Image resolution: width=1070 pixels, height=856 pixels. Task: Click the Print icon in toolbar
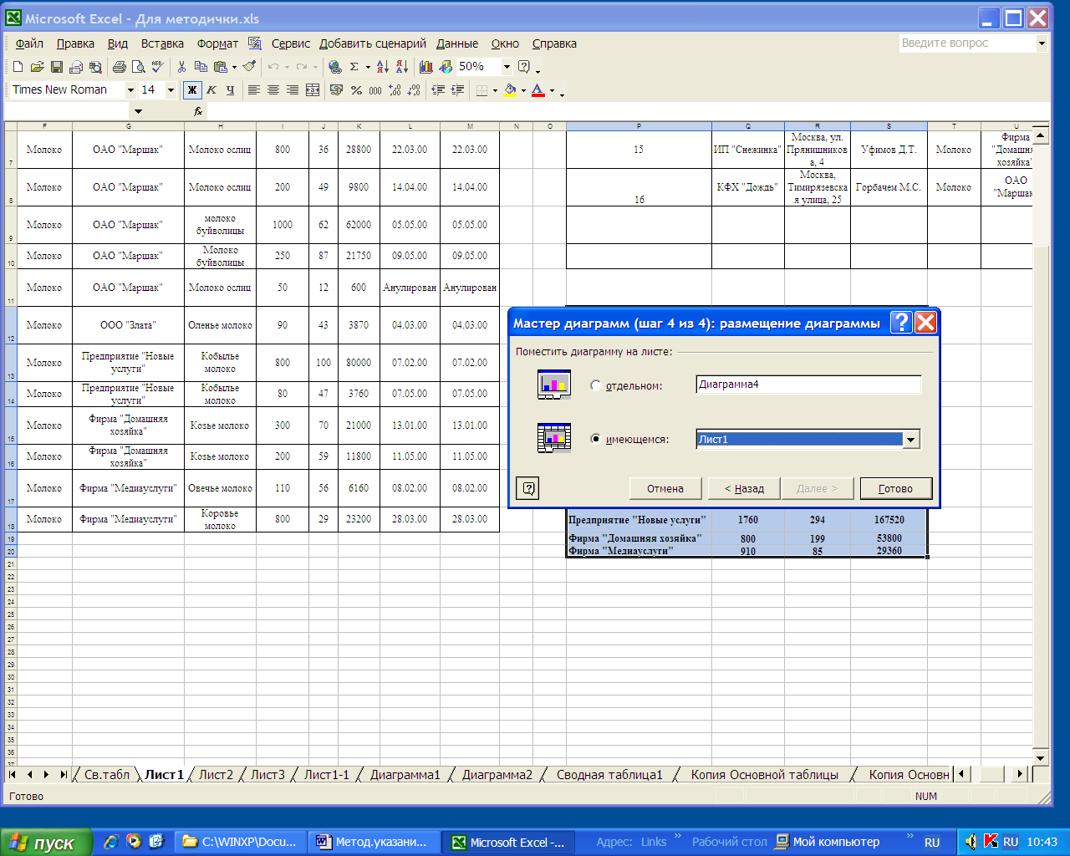(x=120, y=67)
